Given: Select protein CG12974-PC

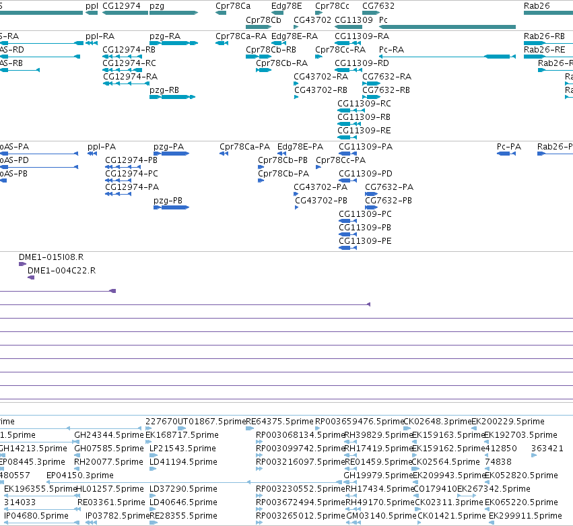Looking at the screenshot, I should (x=118, y=180).
